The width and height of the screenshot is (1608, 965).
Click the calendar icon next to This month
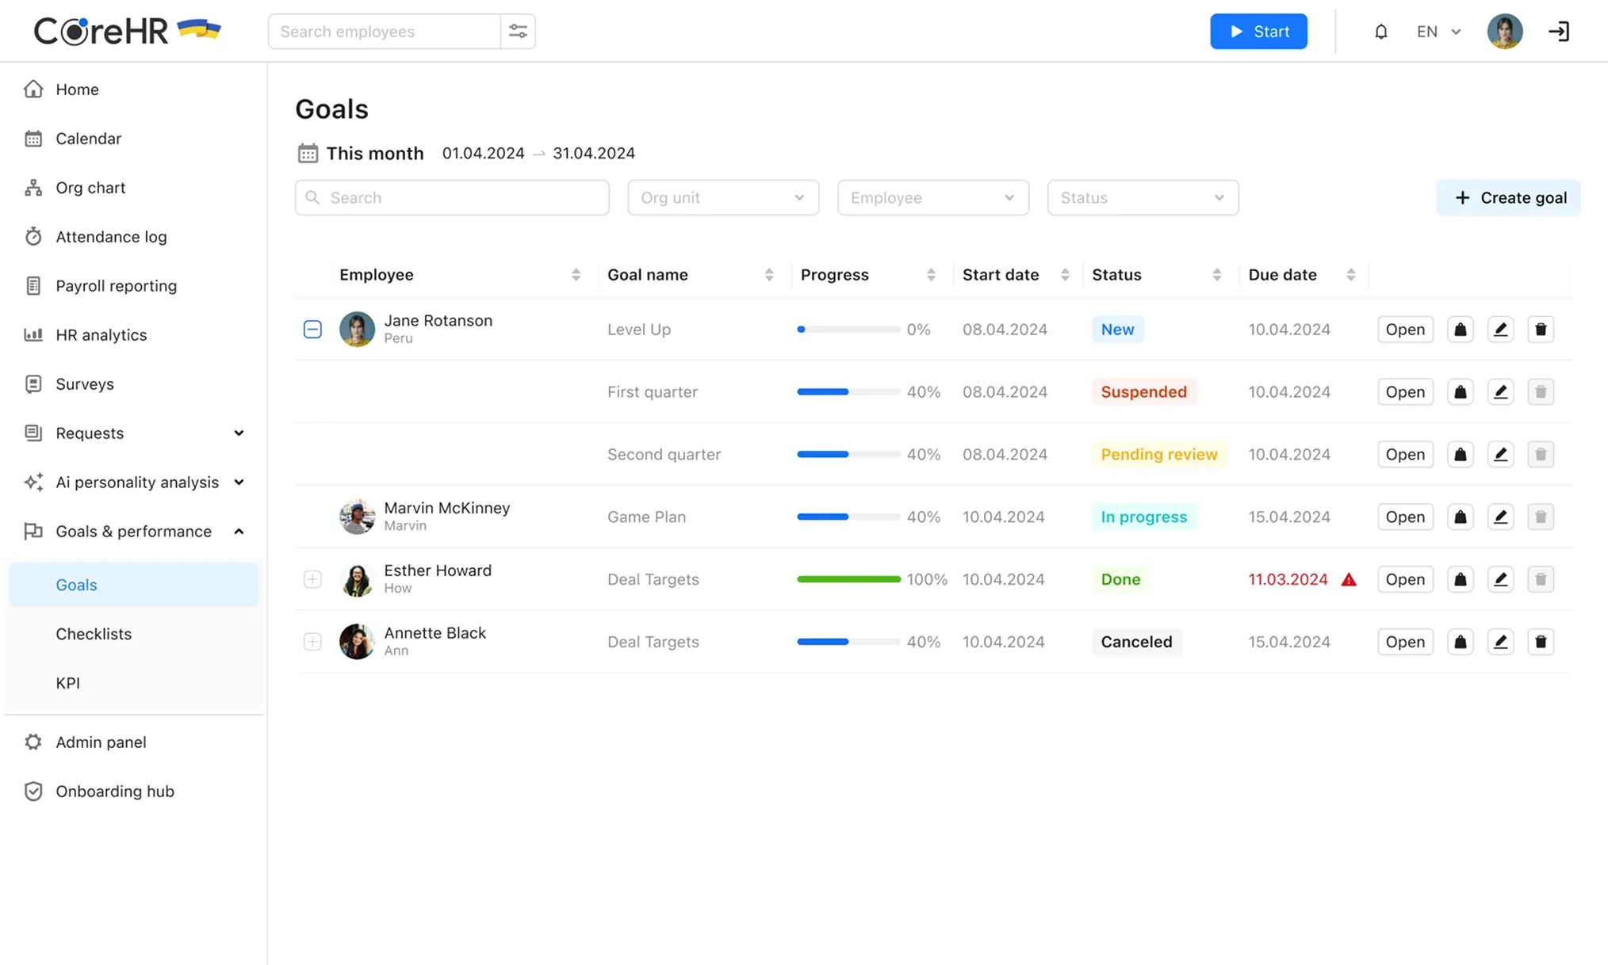[x=308, y=153]
